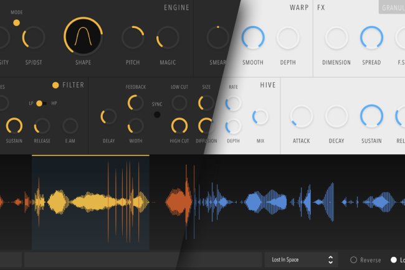Click the DELAY knob
This screenshot has height=270, width=405.
point(108,116)
